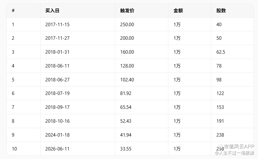The width and height of the screenshot is (258, 159).
Task: Click the shares cell showing 62.5
Action: [x=221, y=52]
